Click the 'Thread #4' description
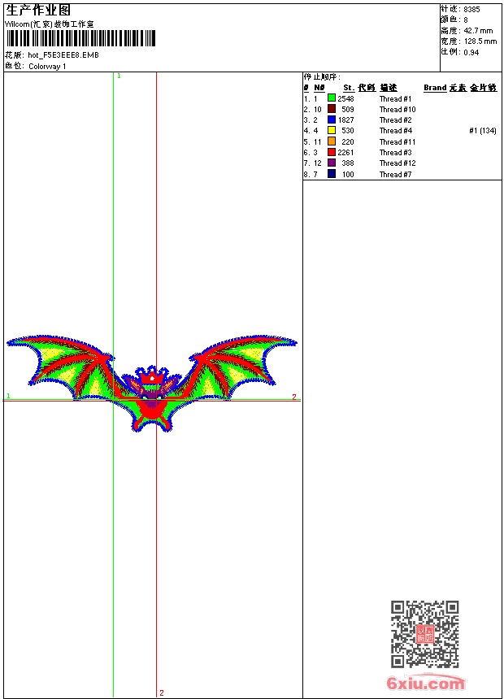Screen dimensions: 504x699 [396, 131]
